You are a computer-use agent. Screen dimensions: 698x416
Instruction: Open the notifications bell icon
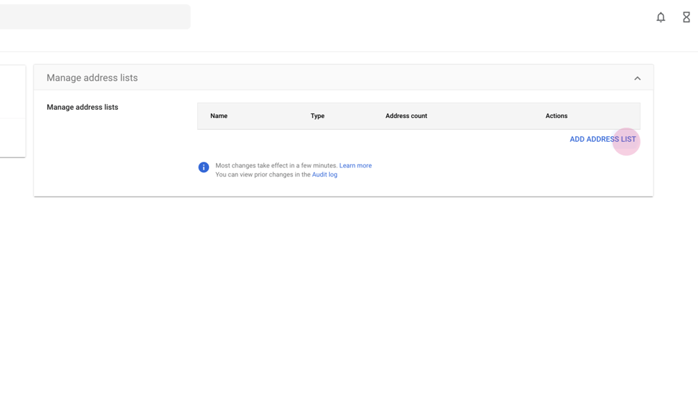(660, 17)
